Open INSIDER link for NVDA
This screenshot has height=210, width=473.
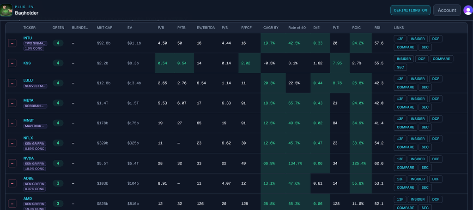[418, 159]
